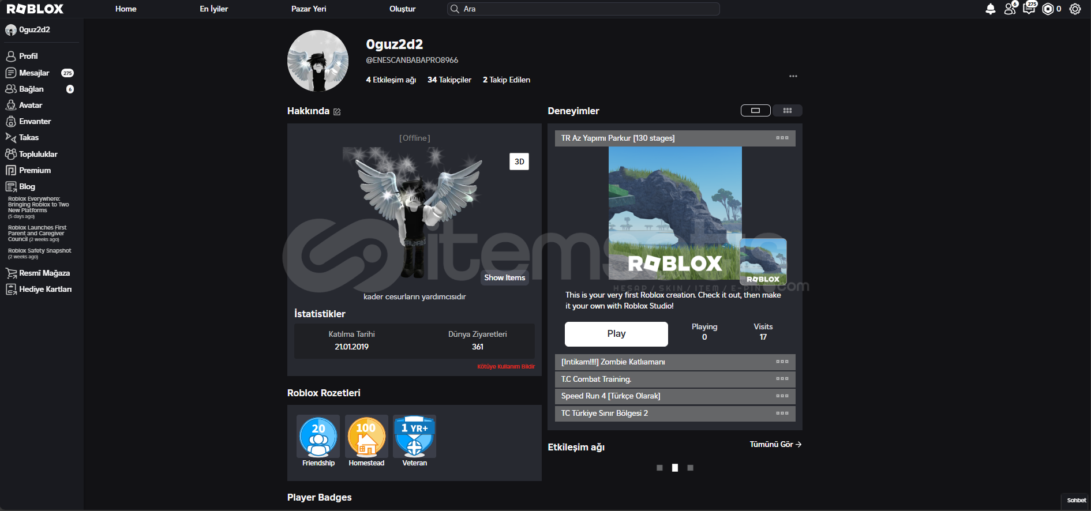This screenshot has width=1091, height=511.
Task: Click the Kötüye Kullanım Bildir link
Action: [506, 367]
